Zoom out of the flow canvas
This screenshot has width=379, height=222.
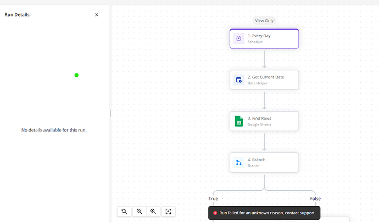pyautogui.click(x=139, y=212)
